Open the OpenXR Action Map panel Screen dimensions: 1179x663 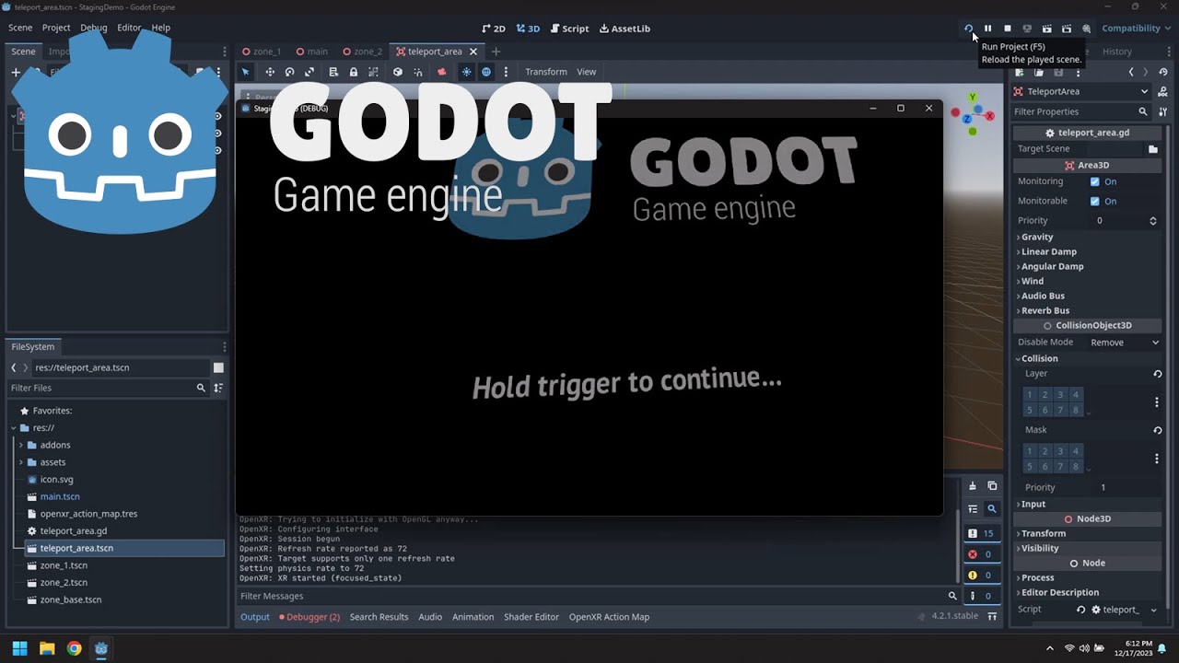pos(609,617)
